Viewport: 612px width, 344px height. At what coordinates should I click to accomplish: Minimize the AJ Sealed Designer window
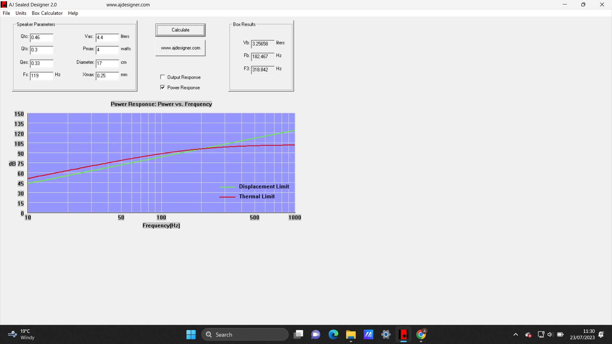565,4
